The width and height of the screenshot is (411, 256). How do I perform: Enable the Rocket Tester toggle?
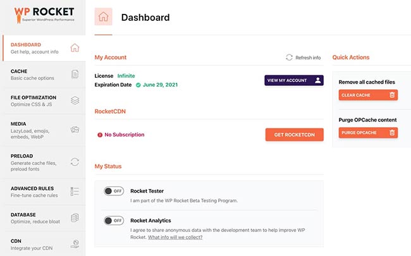point(113,191)
